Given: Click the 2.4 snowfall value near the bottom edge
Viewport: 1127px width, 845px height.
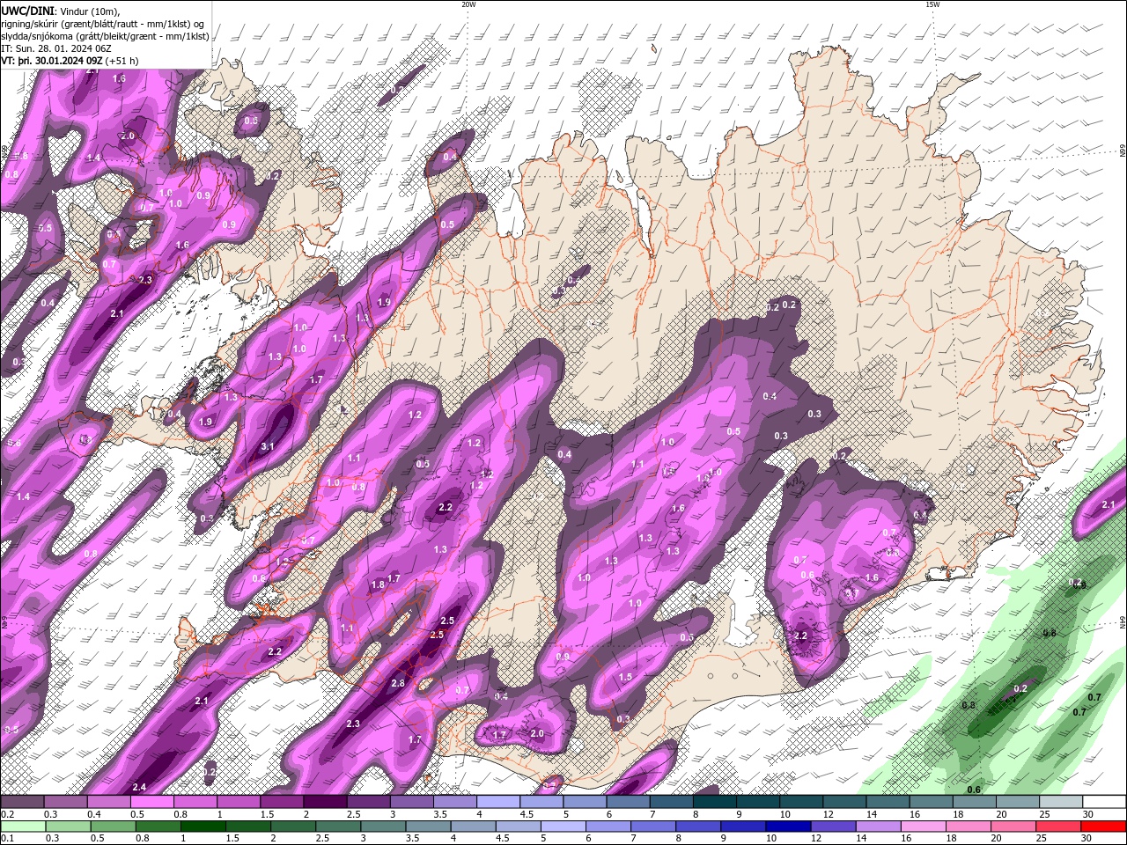Looking at the screenshot, I should [x=138, y=787].
